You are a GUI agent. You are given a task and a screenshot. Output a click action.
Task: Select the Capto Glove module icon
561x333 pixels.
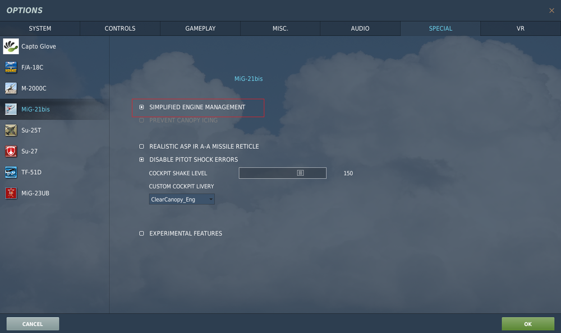pyautogui.click(x=11, y=46)
